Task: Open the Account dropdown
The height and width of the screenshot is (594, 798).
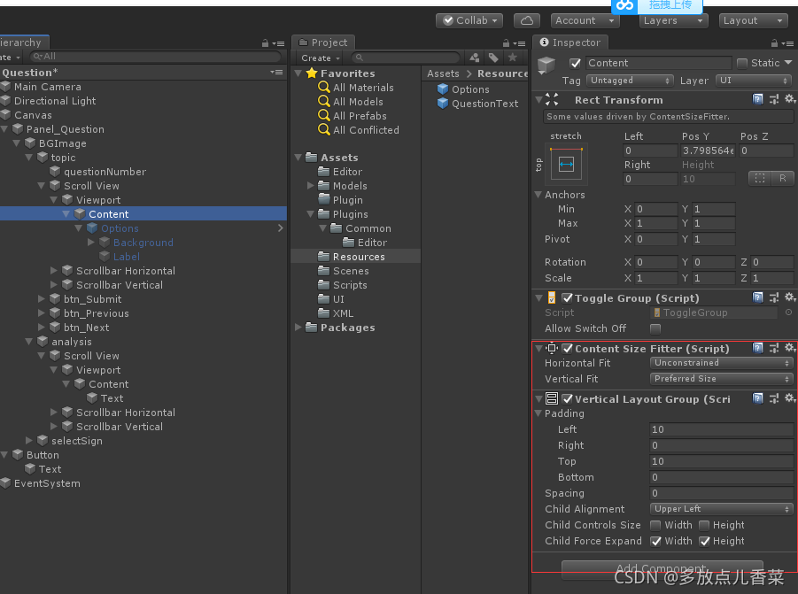Action: [585, 20]
